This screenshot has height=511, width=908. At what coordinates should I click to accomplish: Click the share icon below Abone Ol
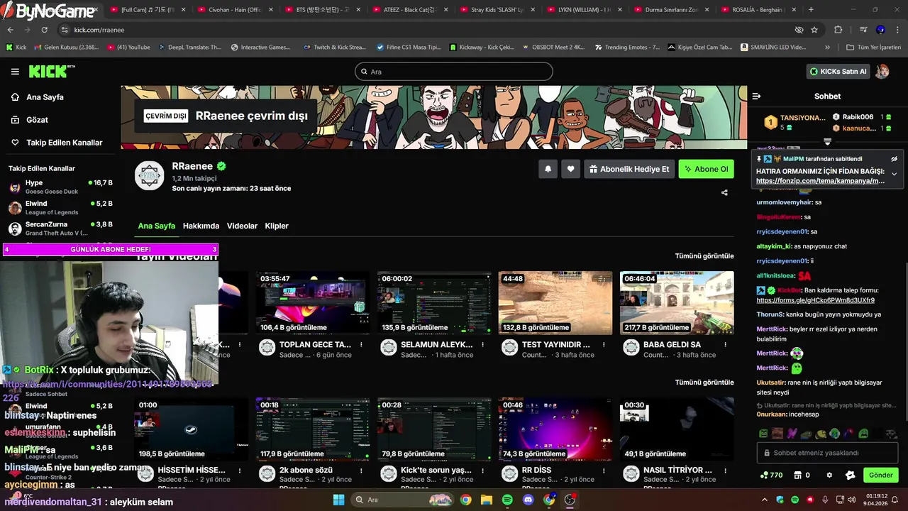724,192
